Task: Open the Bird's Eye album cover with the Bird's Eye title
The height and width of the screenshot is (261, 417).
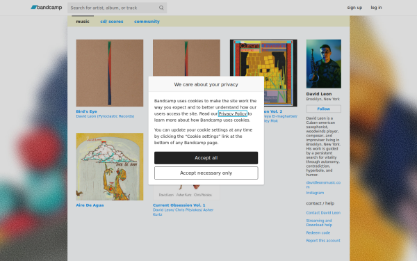Action: 110,73
